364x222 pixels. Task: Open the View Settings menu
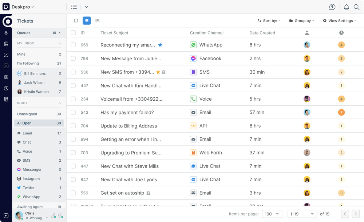[x=339, y=21]
